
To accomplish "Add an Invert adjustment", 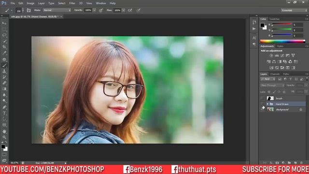I will click(x=271, y=68).
